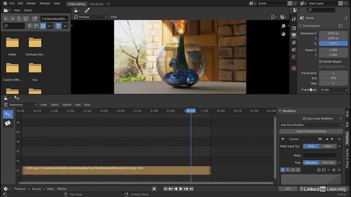Open the Frame Rate 24 fps dropdown
The height and width of the screenshot is (197, 351).
pos(333,90)
